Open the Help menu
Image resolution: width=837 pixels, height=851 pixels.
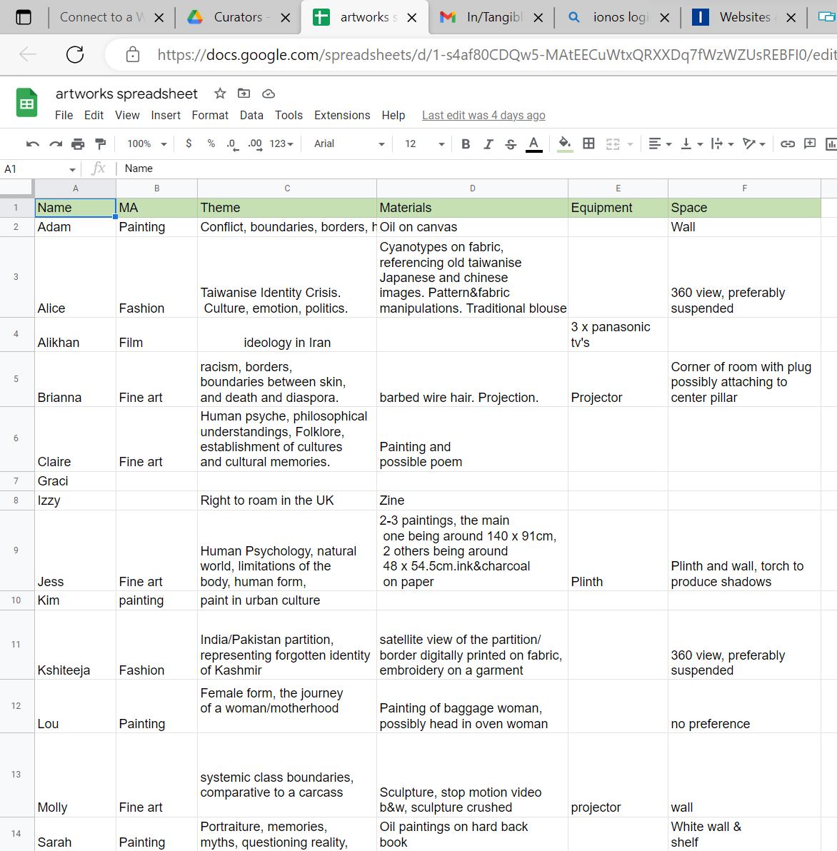click(x=393, y=115)
